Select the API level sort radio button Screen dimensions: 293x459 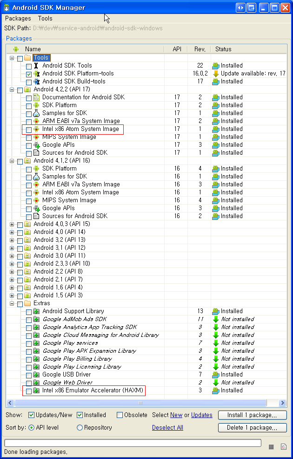(x=31, y=428)
